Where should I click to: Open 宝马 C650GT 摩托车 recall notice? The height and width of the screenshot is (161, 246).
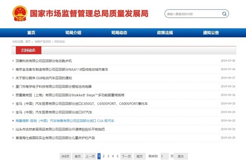tap(82, 103)
